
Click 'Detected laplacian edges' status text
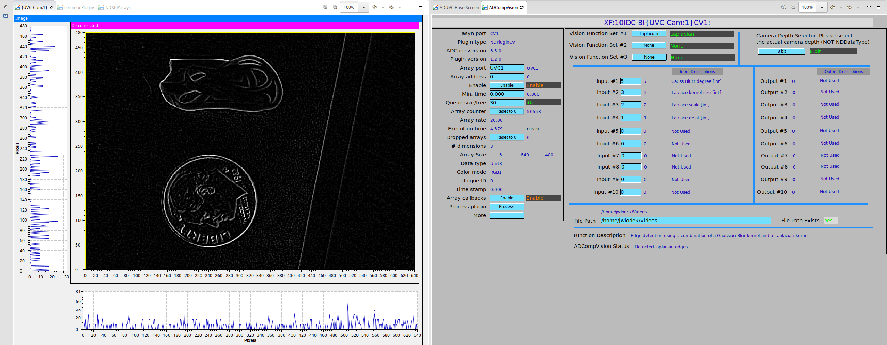pos(661,247)
